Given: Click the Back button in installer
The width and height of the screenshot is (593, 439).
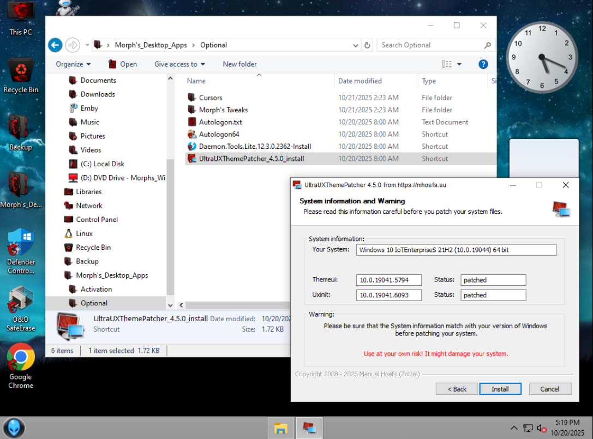Looking at the screenshot, I should (x=457, y=389).
